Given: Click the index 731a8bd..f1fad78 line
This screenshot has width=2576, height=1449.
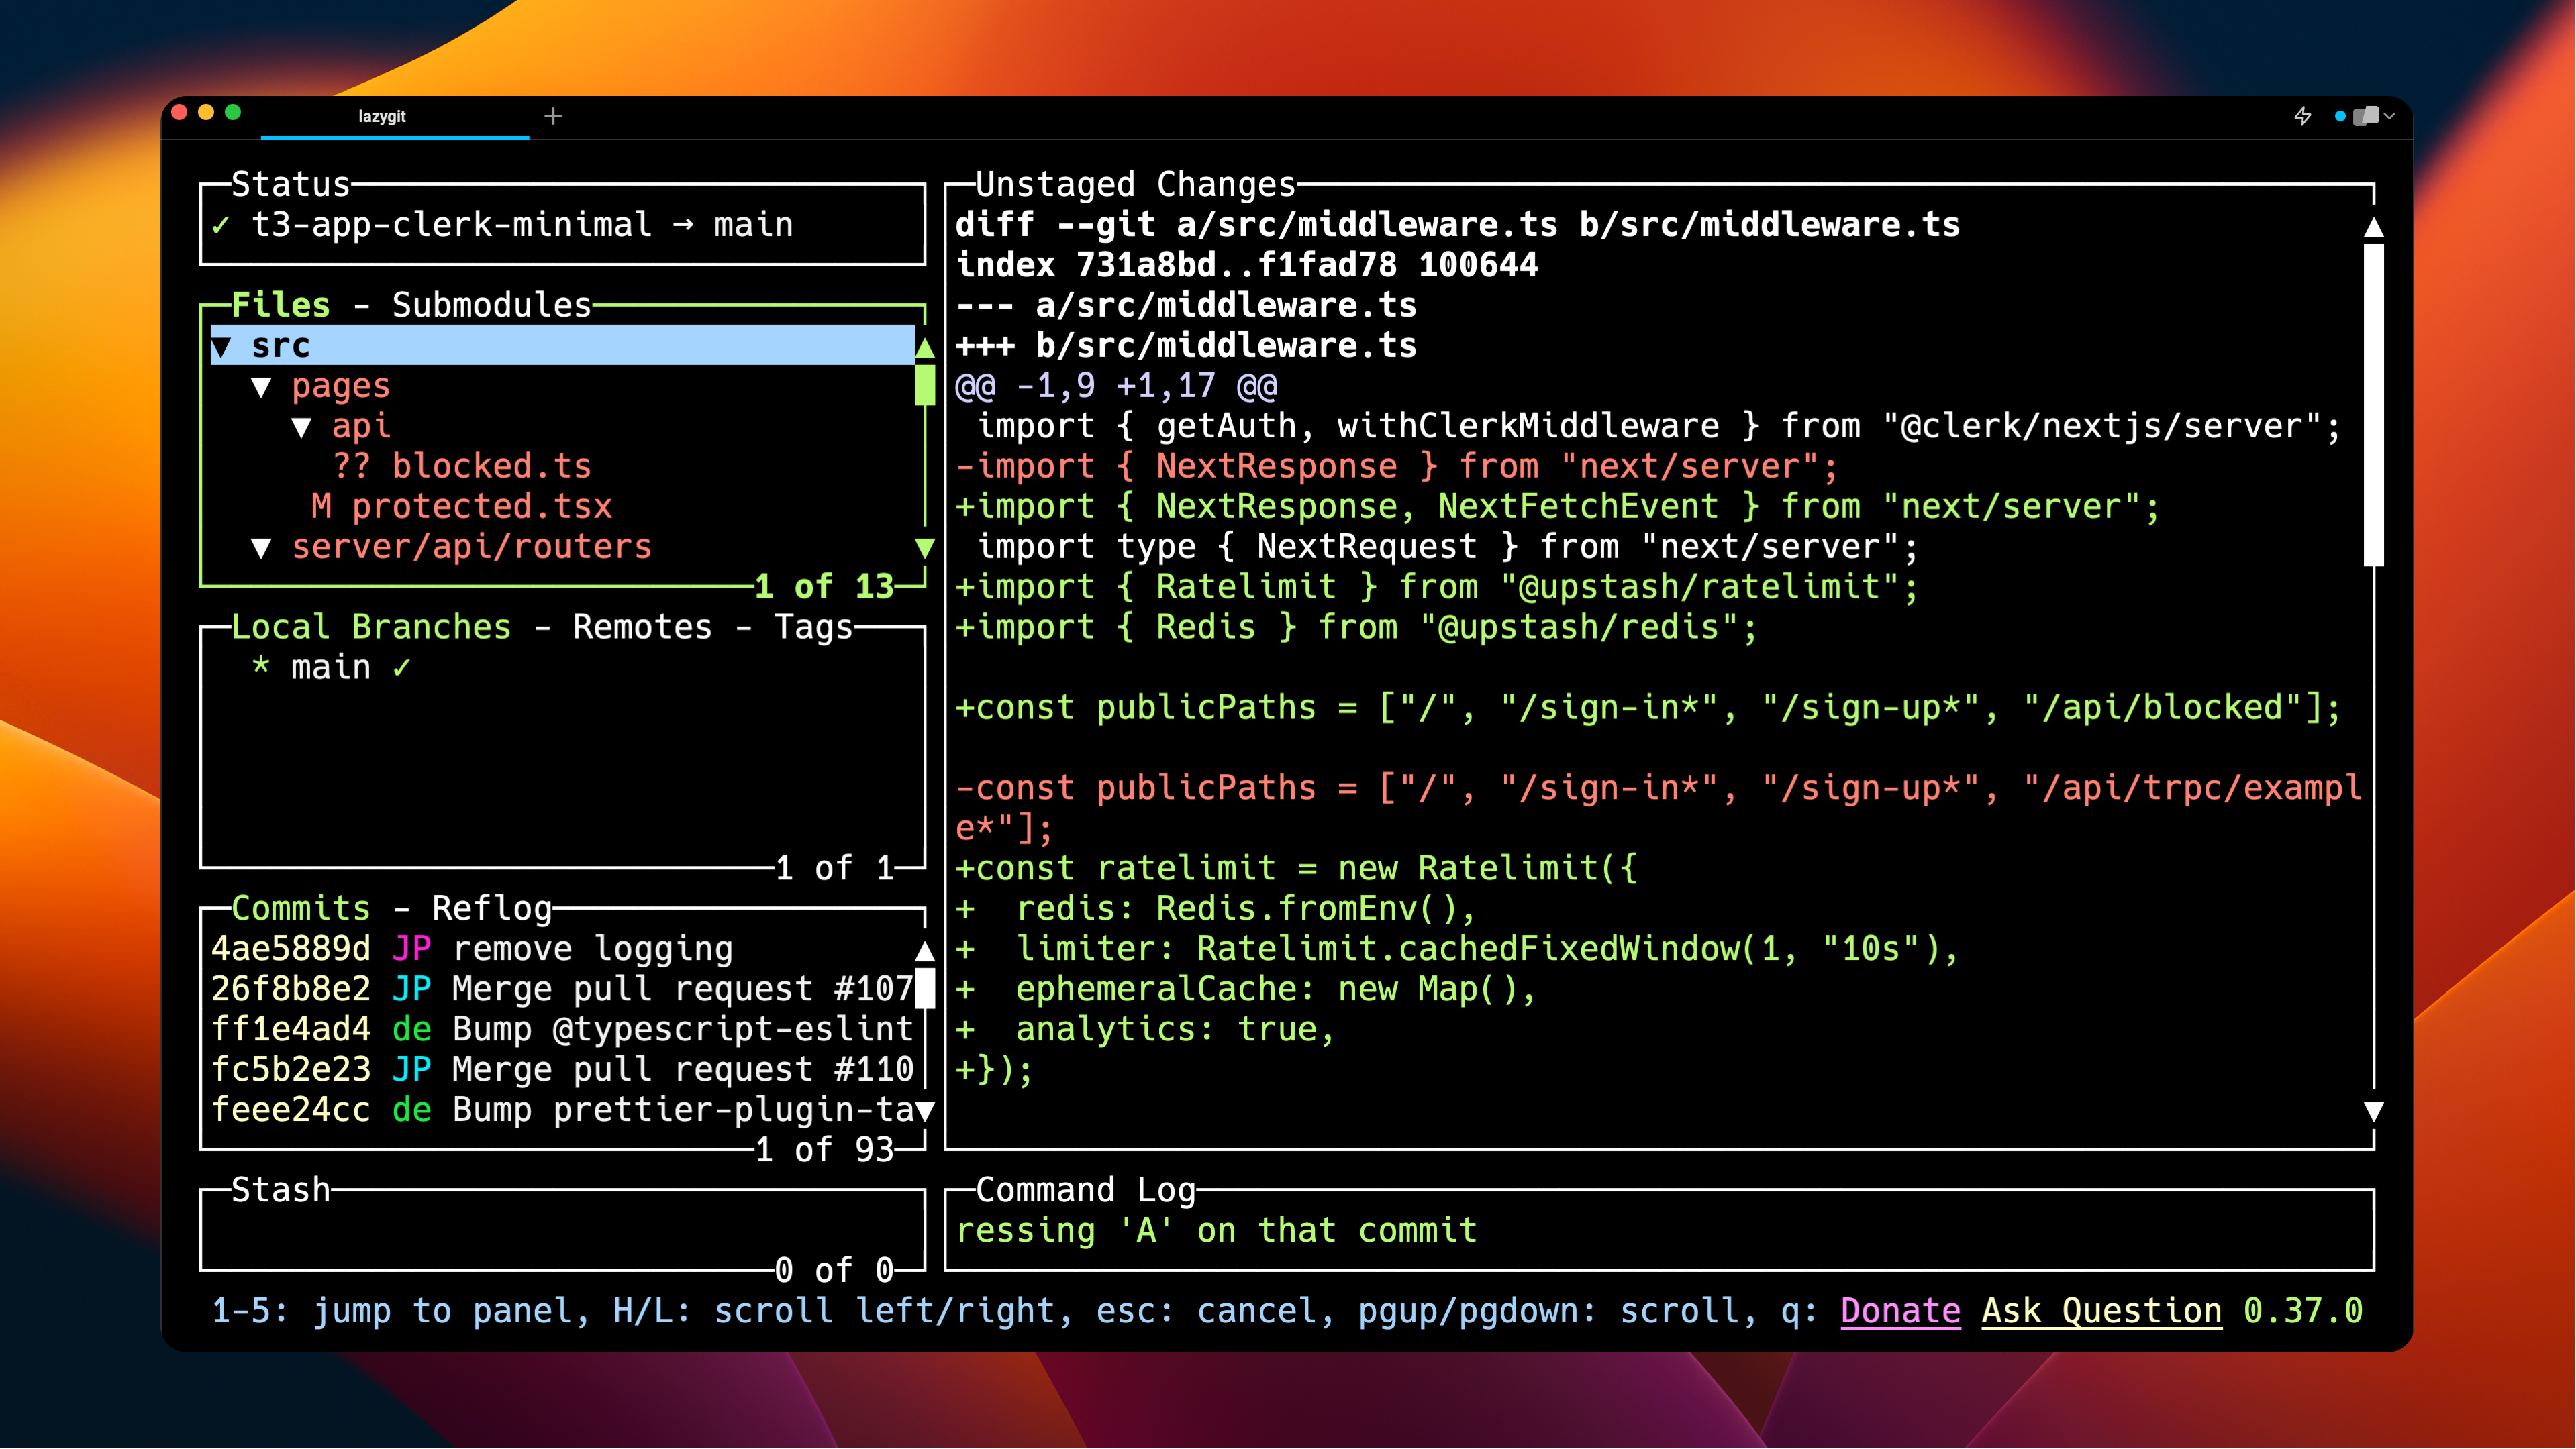Looking at the screenshot, I should [1246, 266].
